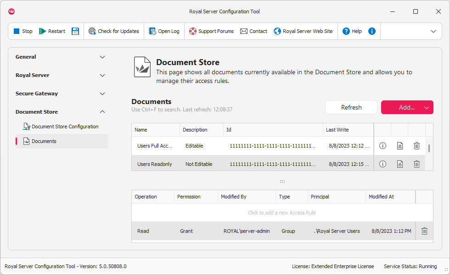Screen dimensions: 450x275
Task: Click to add a new Access Rule
Action: [x=282, y=213]
